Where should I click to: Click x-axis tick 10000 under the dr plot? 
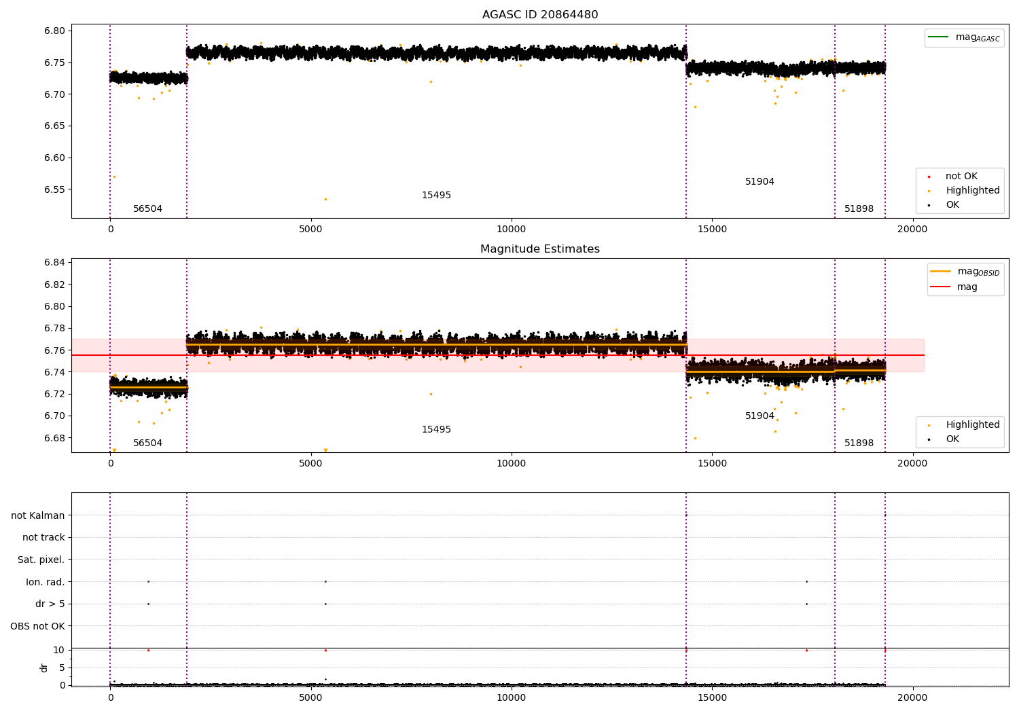pos(511,697)
